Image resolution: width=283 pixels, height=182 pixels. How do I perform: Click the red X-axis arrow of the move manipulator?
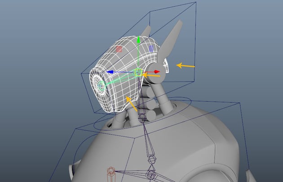point(157,72)
